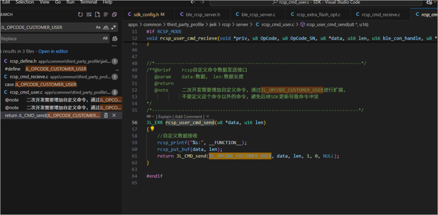This screenshot has width=438, height=215.
Task: Click the title bar command center search
Action: point(316,2)
